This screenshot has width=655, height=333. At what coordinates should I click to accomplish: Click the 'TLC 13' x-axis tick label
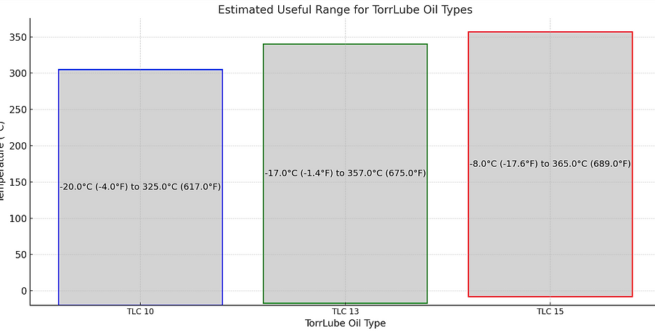coord(345,311)
